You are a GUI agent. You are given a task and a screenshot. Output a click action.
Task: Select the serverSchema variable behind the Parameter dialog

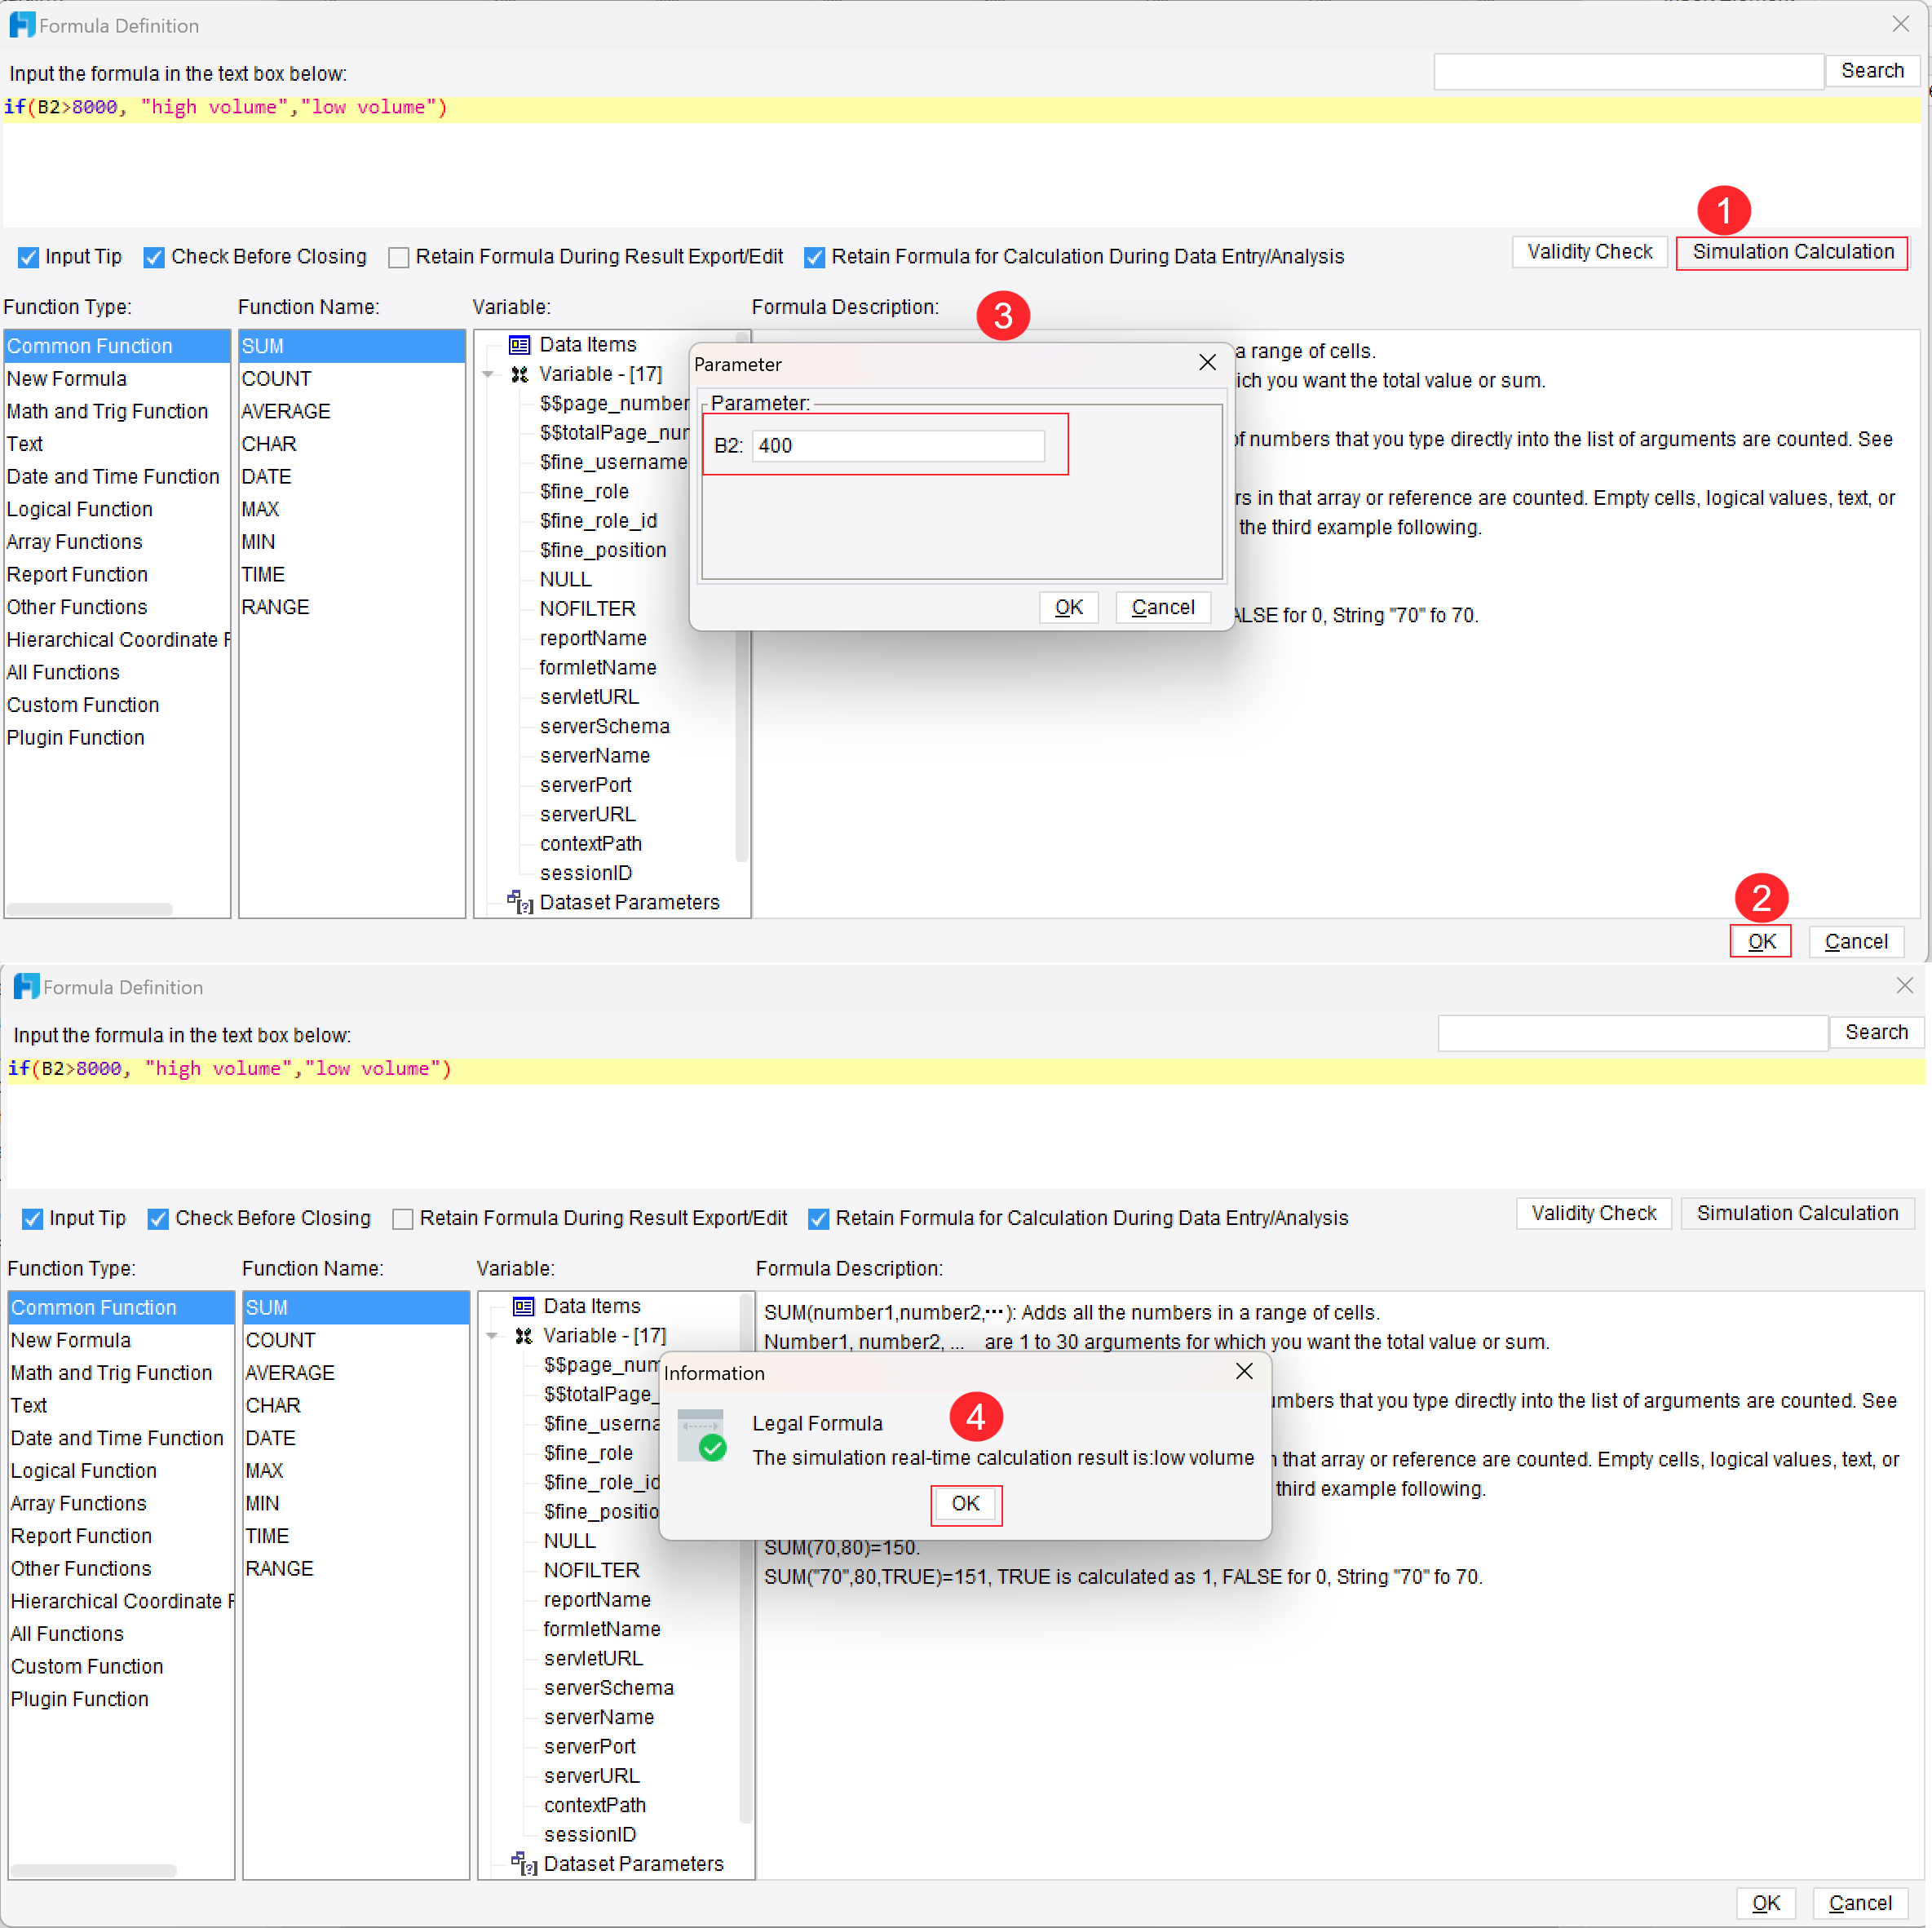click(x=604, y=726)
